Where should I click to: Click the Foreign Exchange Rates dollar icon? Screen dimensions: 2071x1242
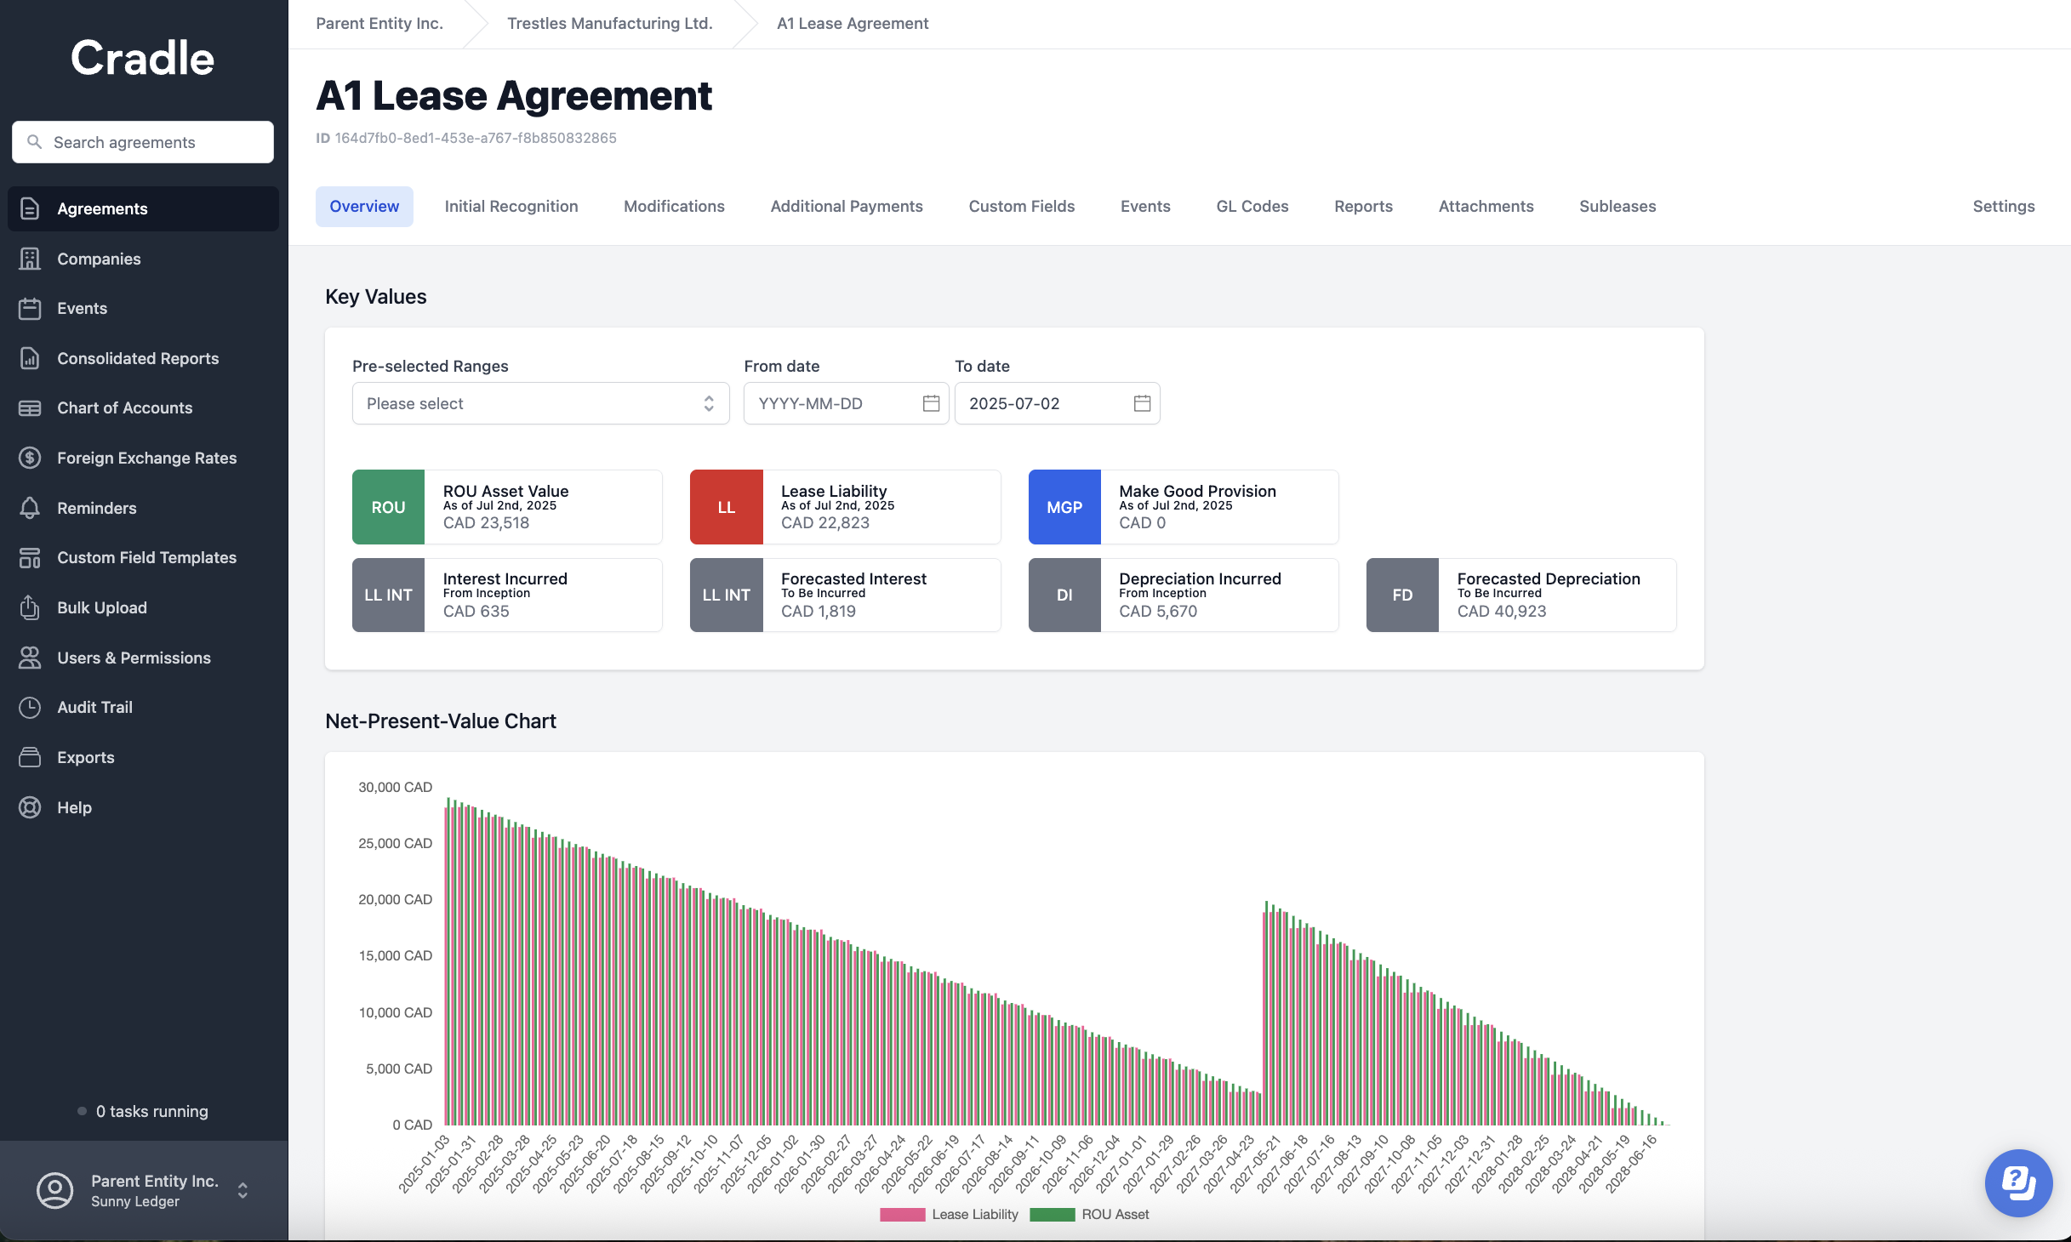tap(30, 458)
